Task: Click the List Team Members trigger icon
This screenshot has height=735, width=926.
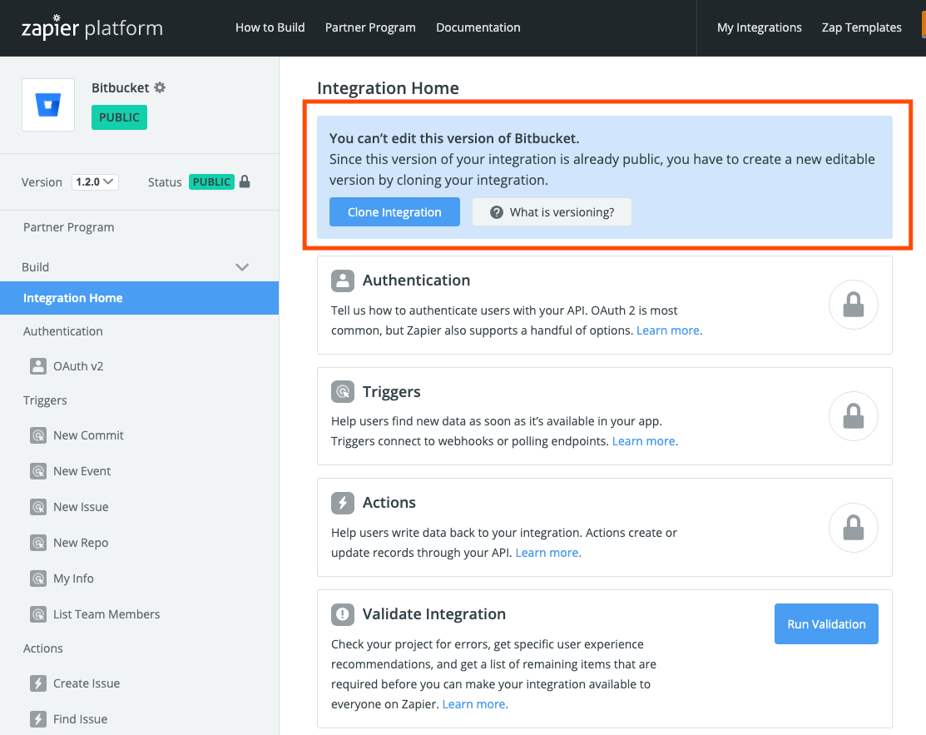Action: tap(38, 614)
